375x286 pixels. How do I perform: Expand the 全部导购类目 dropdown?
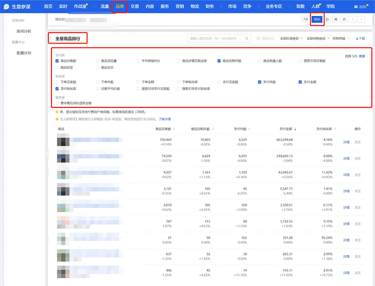tap(318, 38)
